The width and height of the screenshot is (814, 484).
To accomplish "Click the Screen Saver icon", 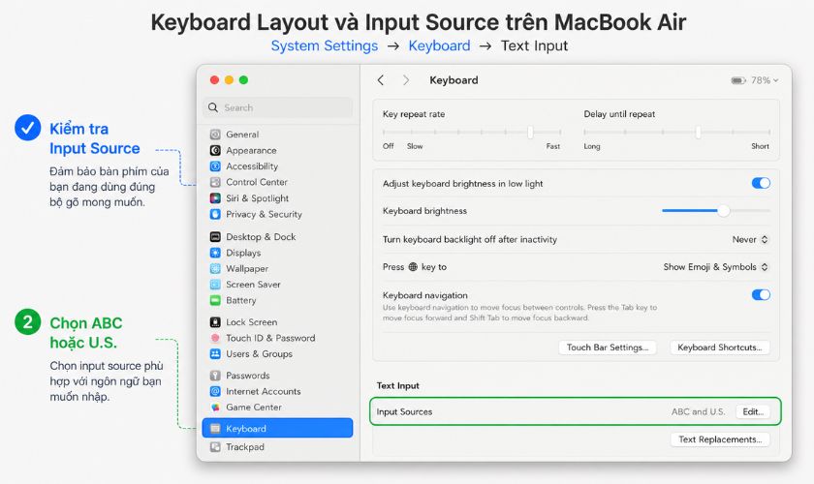I will (x=215, y=285).
